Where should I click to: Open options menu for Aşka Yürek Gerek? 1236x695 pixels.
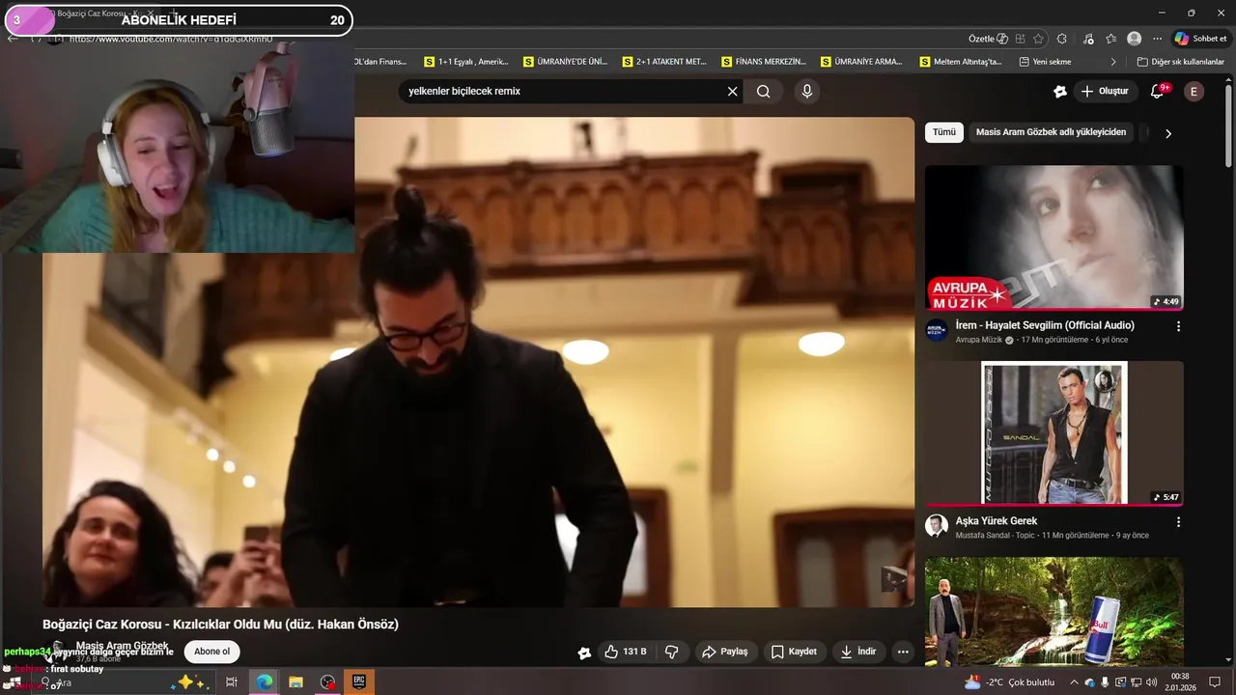(1178, 522)
